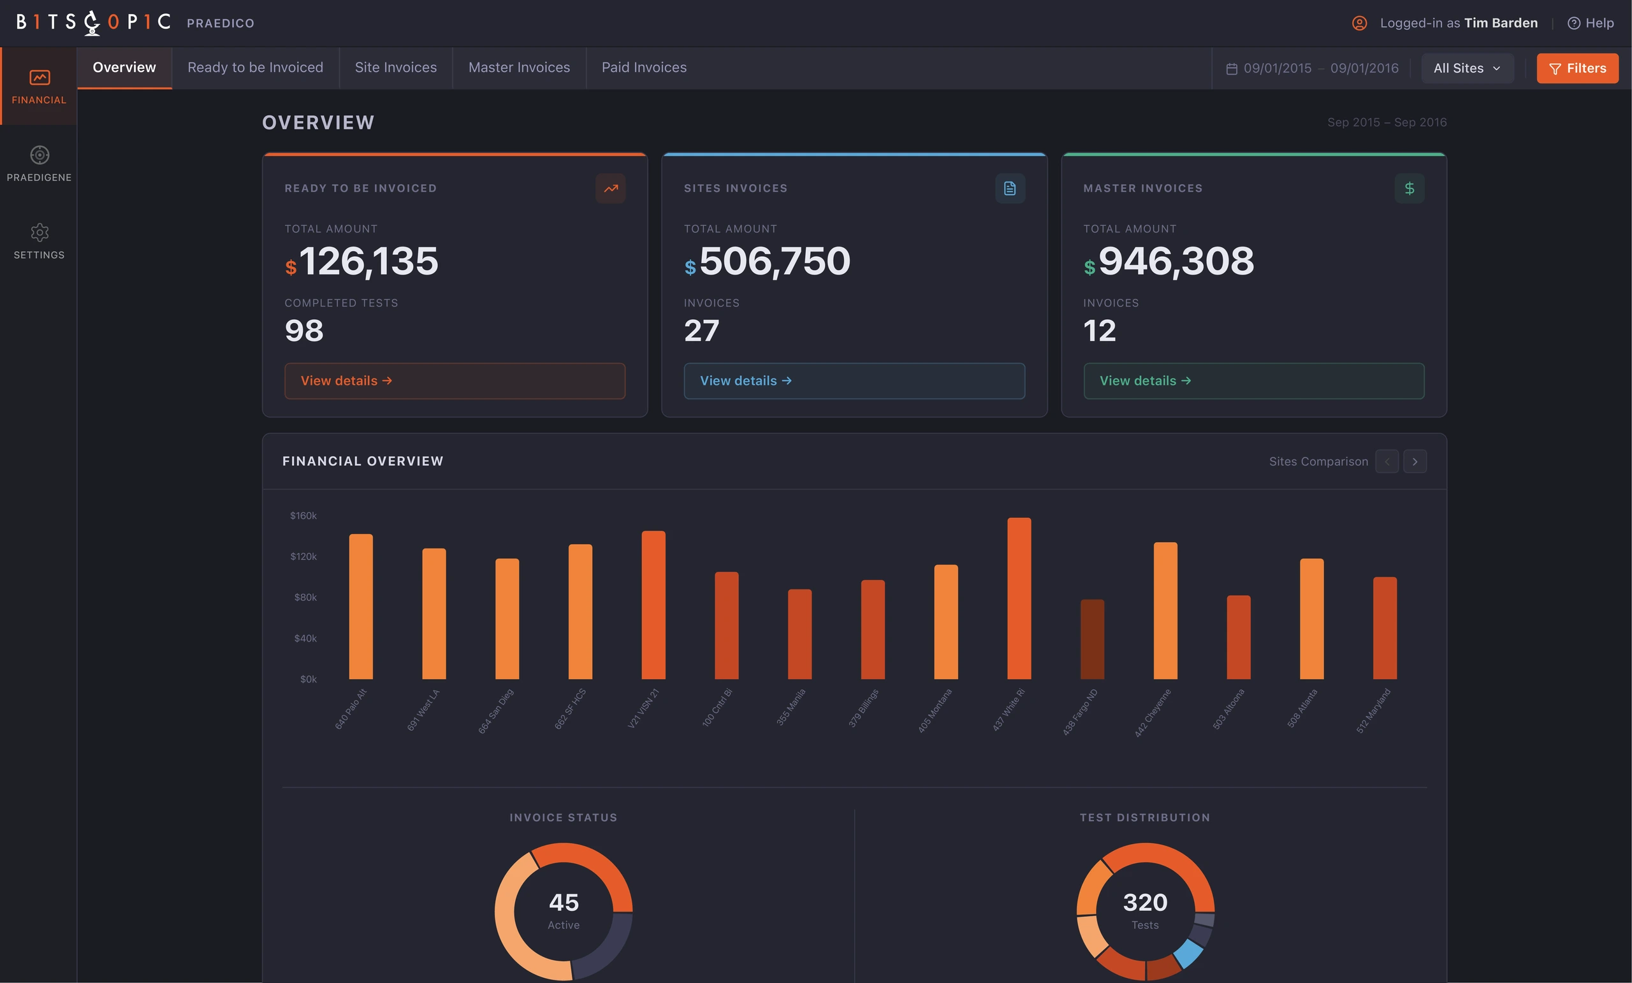Go to next chart with right chevron
Viewport: 1632px width, 983px height.
(1415, 461)
